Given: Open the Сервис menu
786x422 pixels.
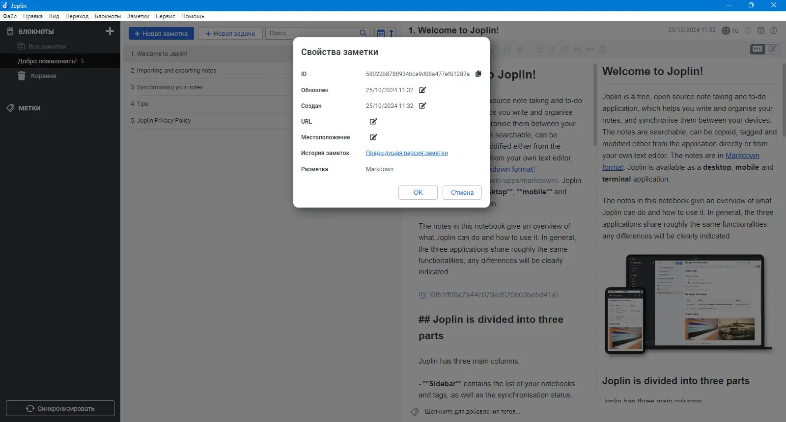Looking at the screenshot, I should [165, 16].
